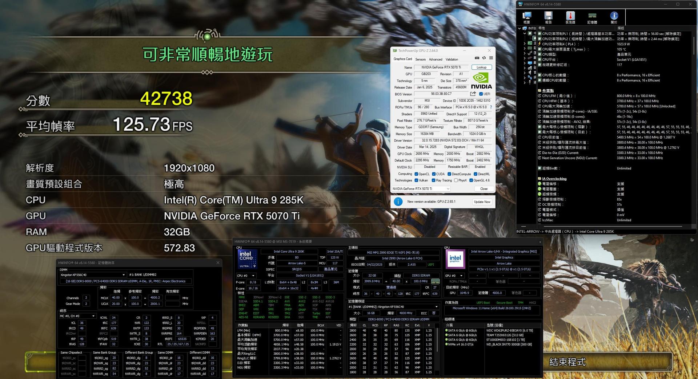Switch to the Validation tab in GPU-Z
Screen dimensions: 698x379
point(452,59)
